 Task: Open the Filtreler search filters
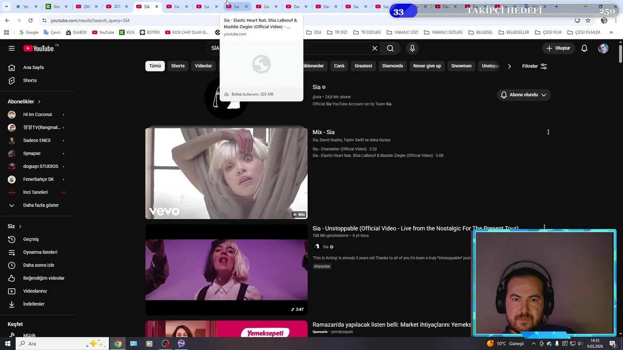pos(534,66)
